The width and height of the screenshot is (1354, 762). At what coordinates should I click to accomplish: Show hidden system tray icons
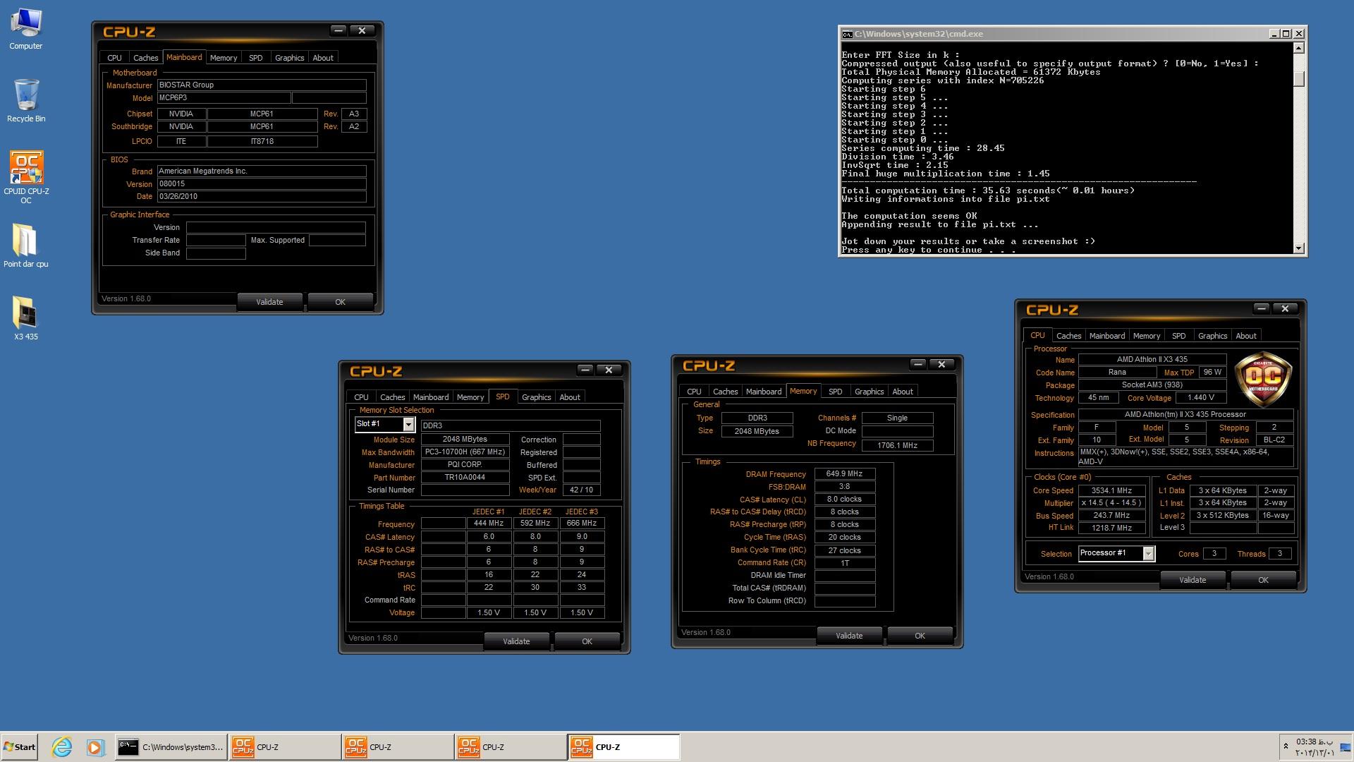coord(1286,746)
